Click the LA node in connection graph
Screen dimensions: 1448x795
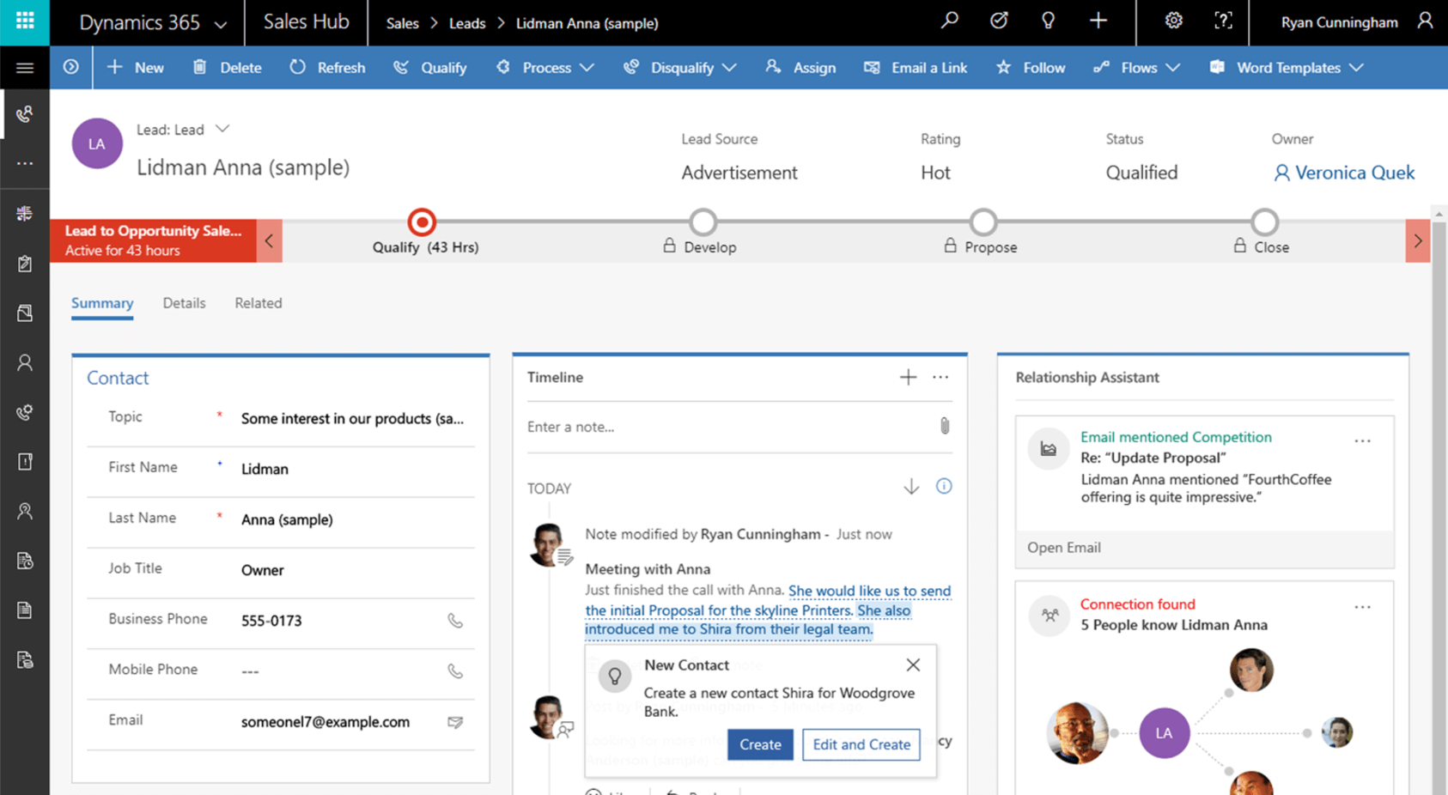[x=1164, y=732]
